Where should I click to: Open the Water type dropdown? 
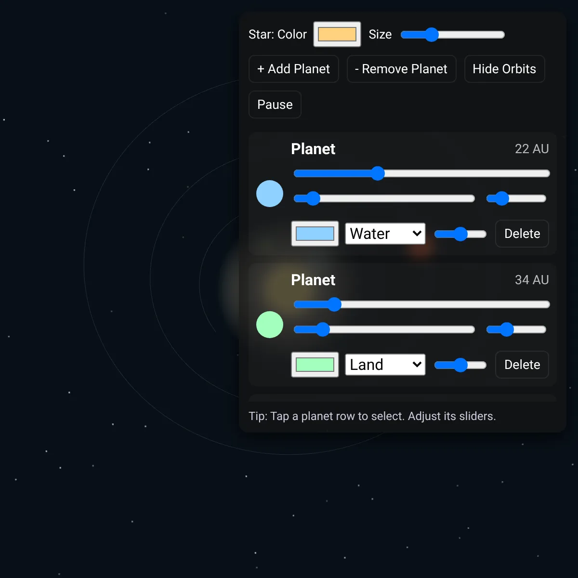click(385, 234)
